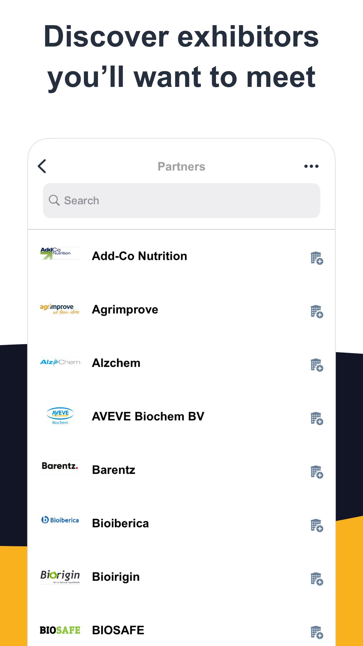The image size is (363, 646).
Task: Open the three-dot more options menu
Action: 311,166
